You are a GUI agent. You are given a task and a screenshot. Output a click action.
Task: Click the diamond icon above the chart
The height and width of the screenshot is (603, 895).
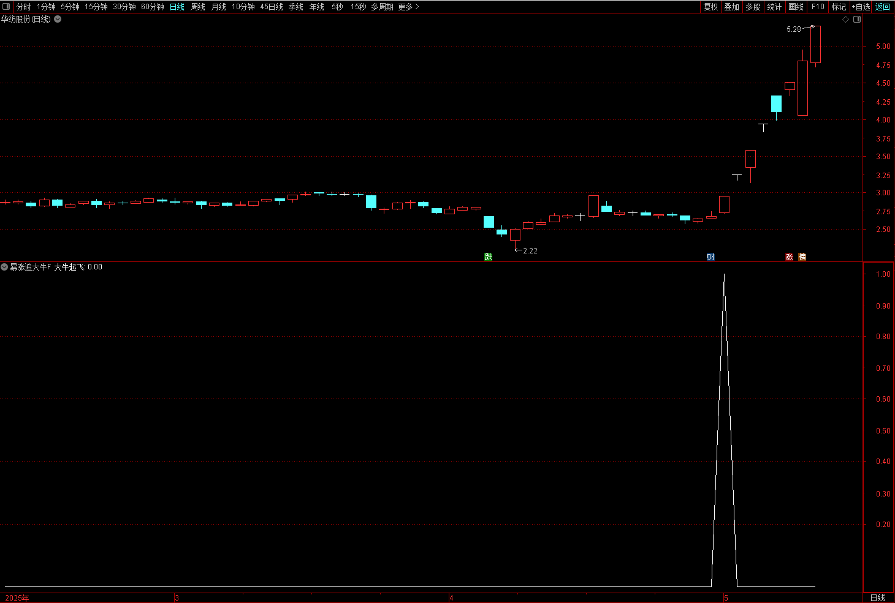click(845, 19)
